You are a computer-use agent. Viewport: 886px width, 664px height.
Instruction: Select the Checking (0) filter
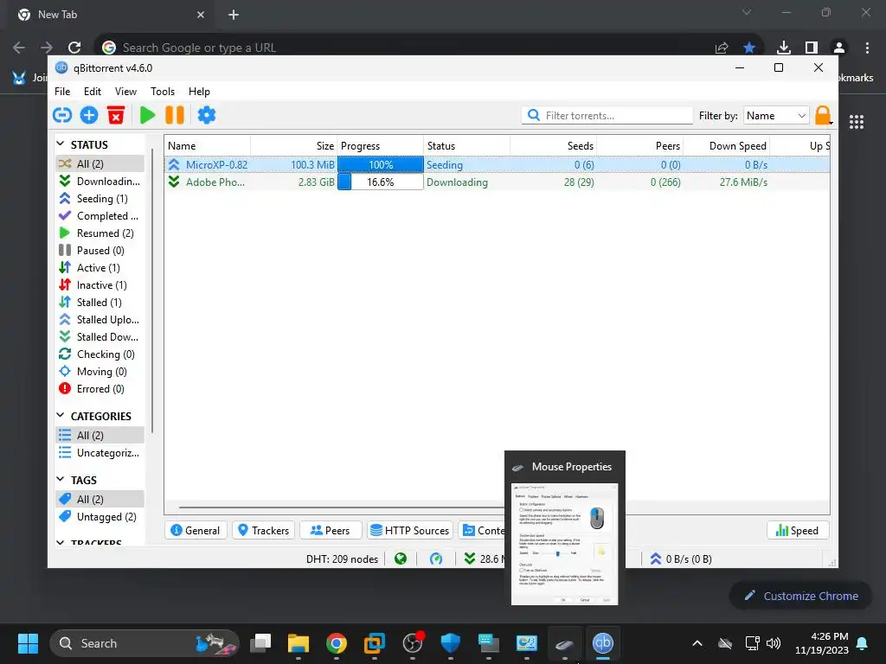pos(100,354)
